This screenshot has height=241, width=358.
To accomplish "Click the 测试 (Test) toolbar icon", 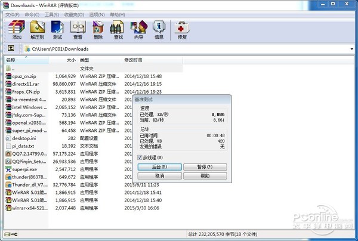I will pos(57,30).
